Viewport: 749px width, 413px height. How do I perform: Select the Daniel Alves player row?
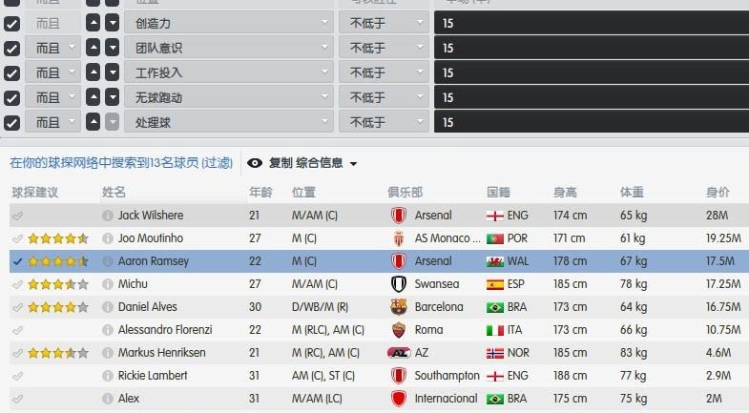point(380,307)
